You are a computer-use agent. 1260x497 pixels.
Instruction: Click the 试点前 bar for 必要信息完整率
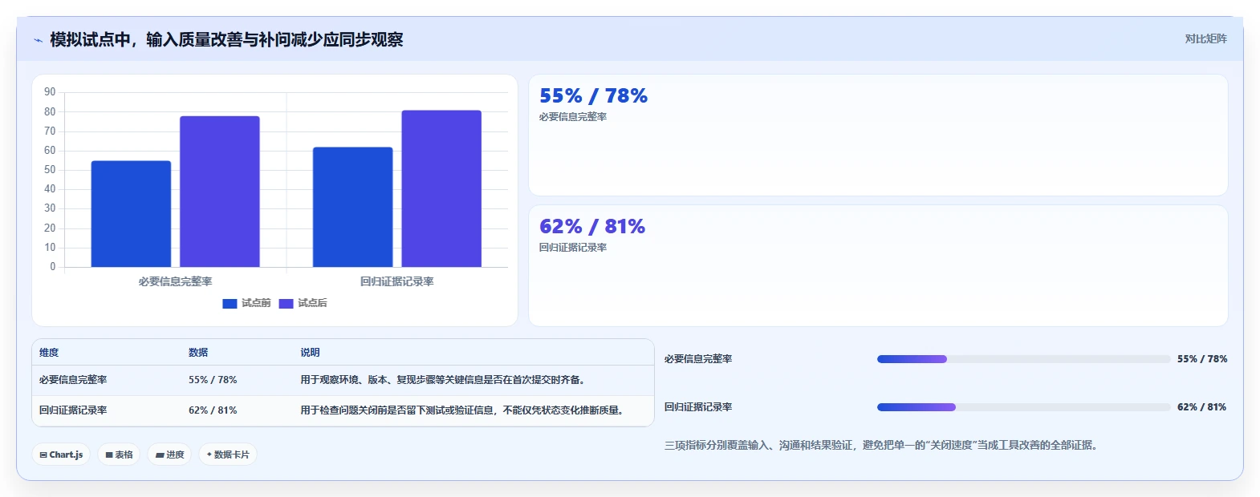(x=131, y=214)
